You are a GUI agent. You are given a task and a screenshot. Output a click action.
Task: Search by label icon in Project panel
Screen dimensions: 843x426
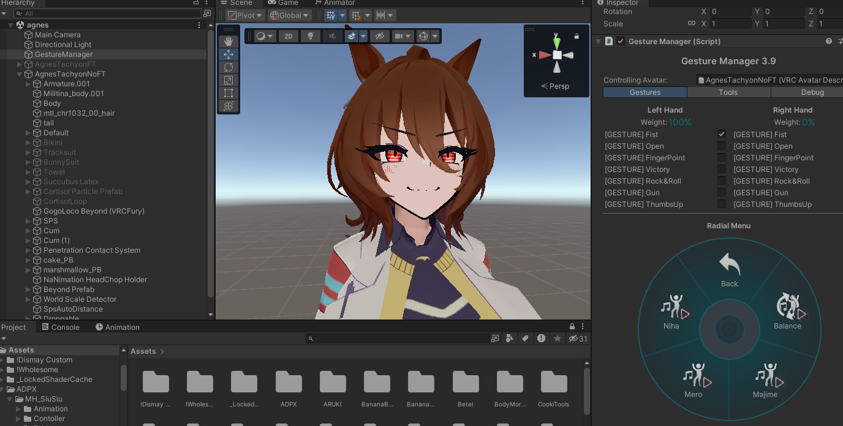pyautogui.click(x=525, y=338)
